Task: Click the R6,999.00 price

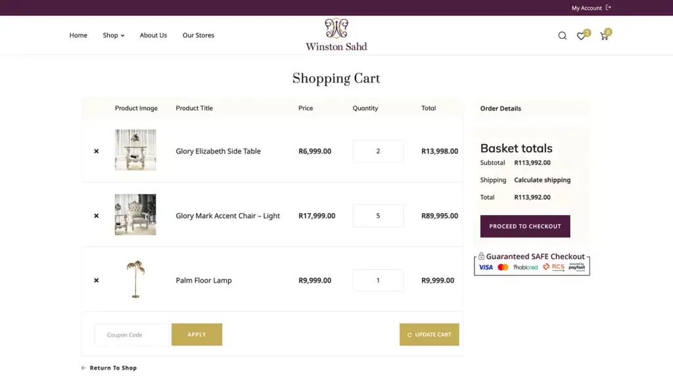Action: click(315, 151)
